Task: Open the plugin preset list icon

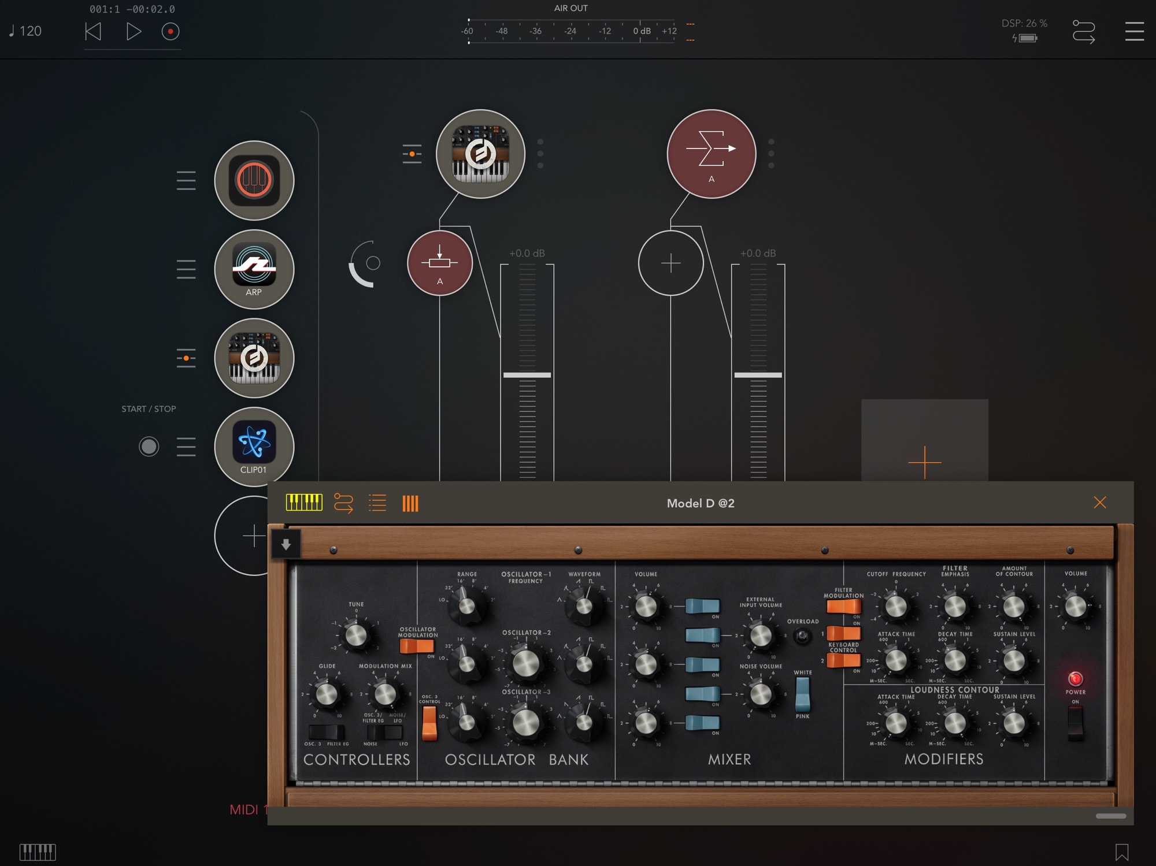Action: coord(377,503)
